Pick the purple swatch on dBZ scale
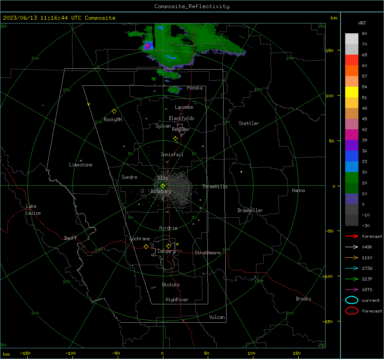The image size is (384, 359). click(352, 145)
